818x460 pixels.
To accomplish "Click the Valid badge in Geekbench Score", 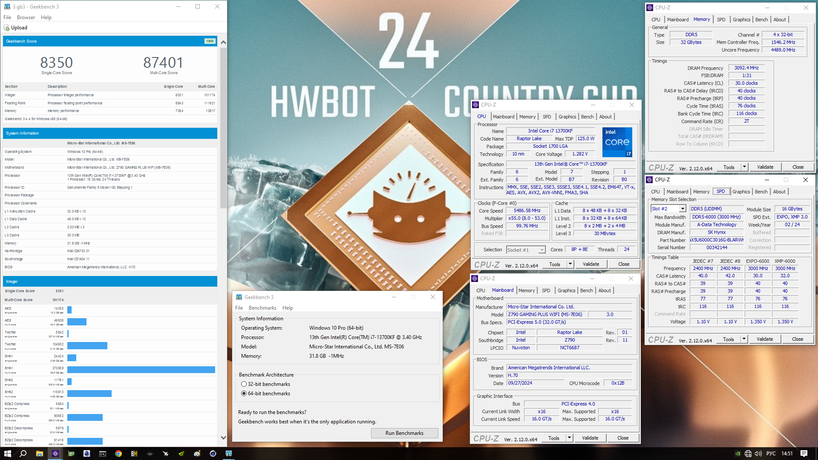I will [x=210, y=41].
